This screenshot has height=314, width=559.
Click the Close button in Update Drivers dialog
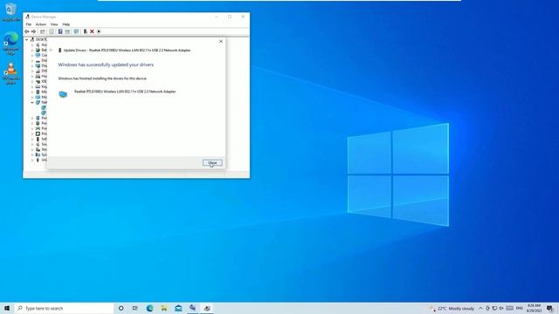coord(212,163)
